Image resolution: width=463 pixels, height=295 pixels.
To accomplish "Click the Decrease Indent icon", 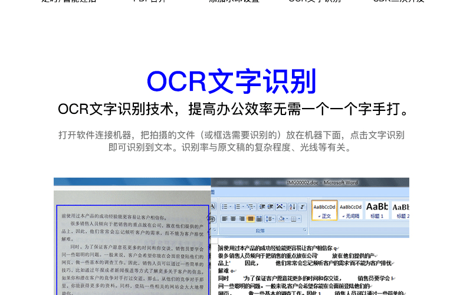I will [262, 206].
